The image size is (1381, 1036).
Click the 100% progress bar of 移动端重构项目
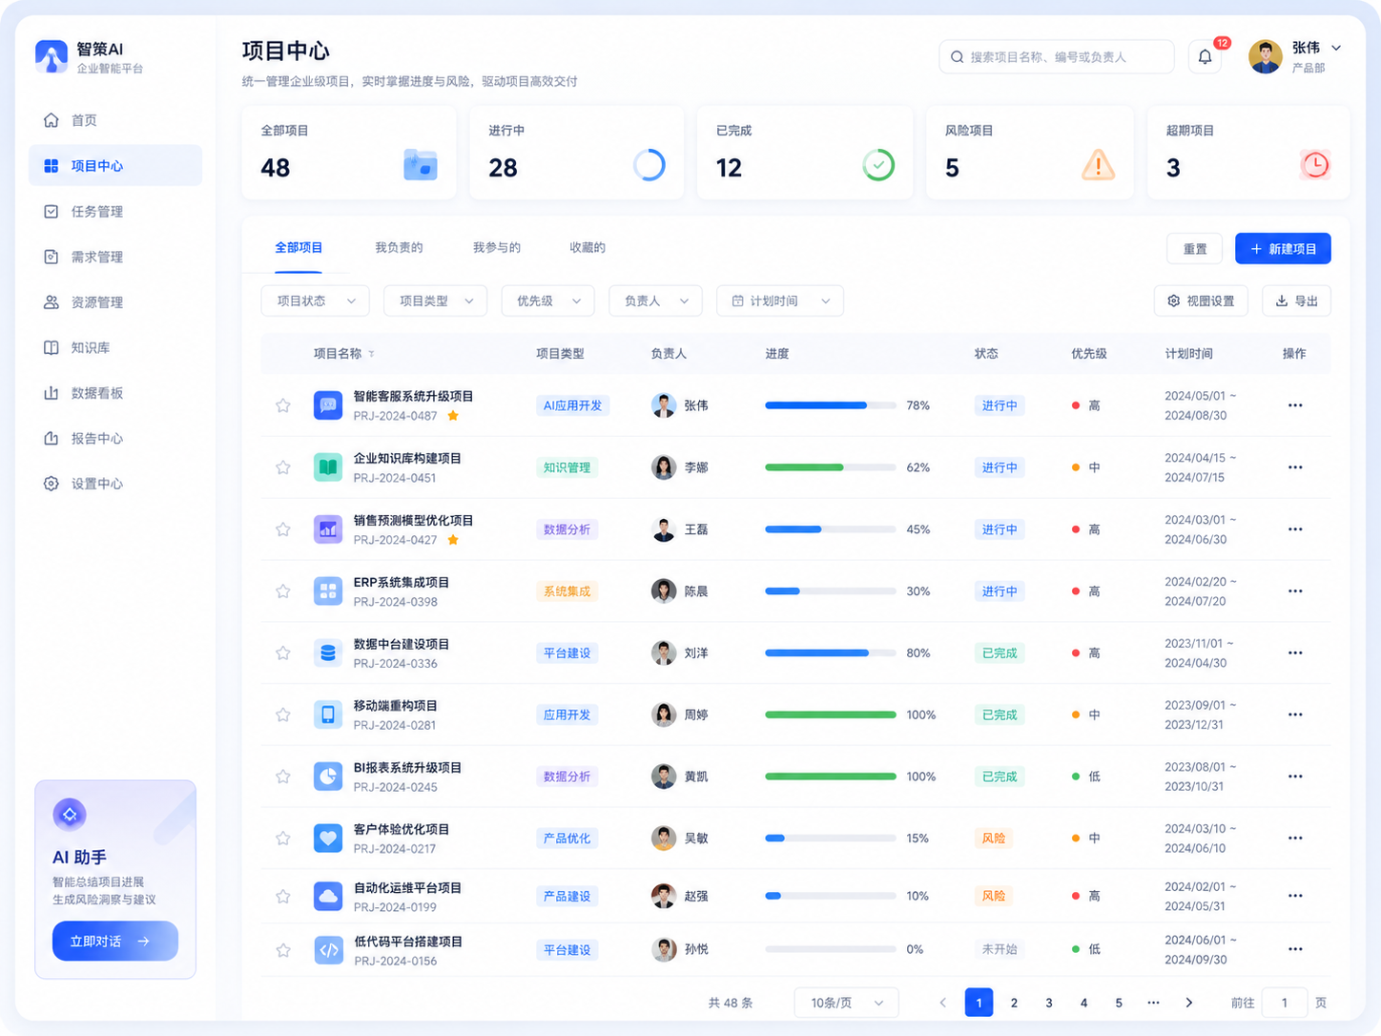[831, 715]
